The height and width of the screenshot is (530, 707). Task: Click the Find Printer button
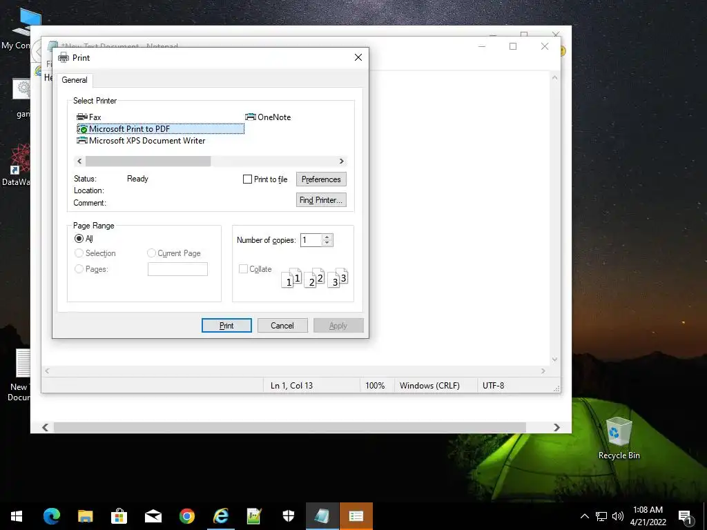(321, 200)
